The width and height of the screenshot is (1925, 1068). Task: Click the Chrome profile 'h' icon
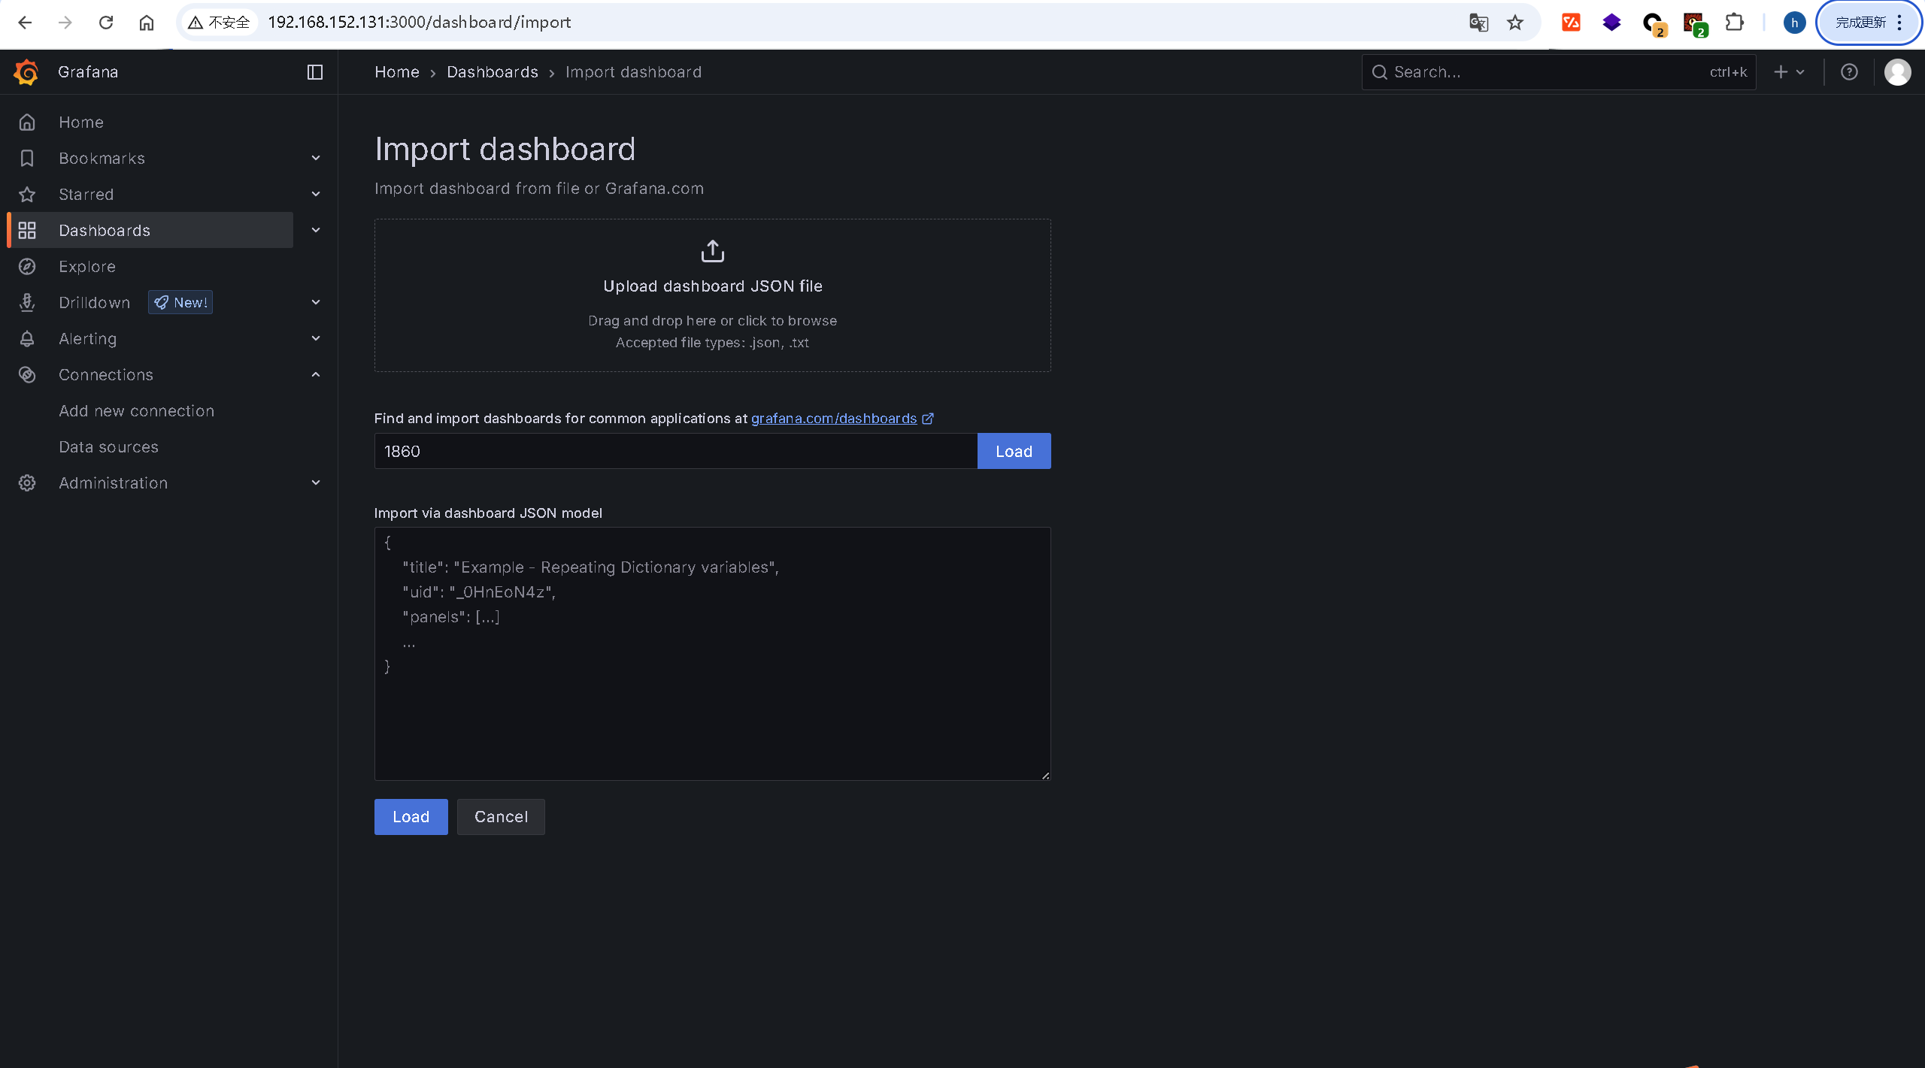tap(1794, 23)
